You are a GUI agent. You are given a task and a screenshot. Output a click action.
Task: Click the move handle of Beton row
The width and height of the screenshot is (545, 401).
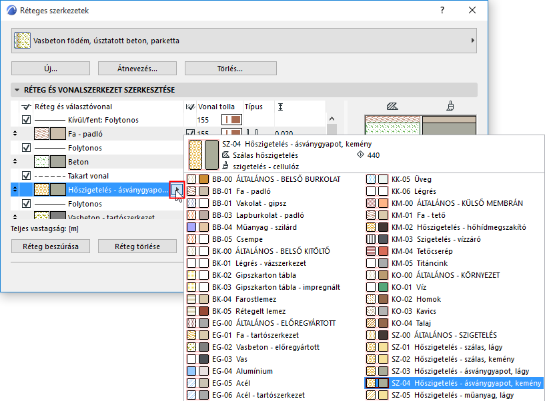point(15,161)
